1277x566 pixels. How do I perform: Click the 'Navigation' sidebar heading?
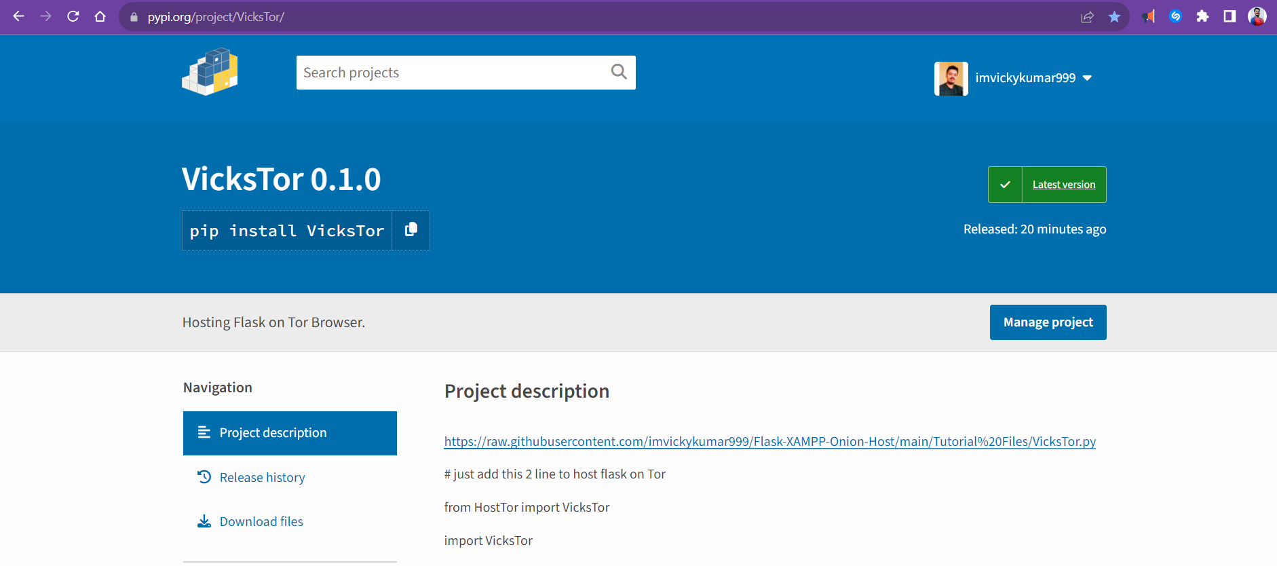(218, 388)
